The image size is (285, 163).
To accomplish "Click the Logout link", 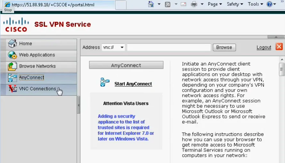I will pos(264,48).
